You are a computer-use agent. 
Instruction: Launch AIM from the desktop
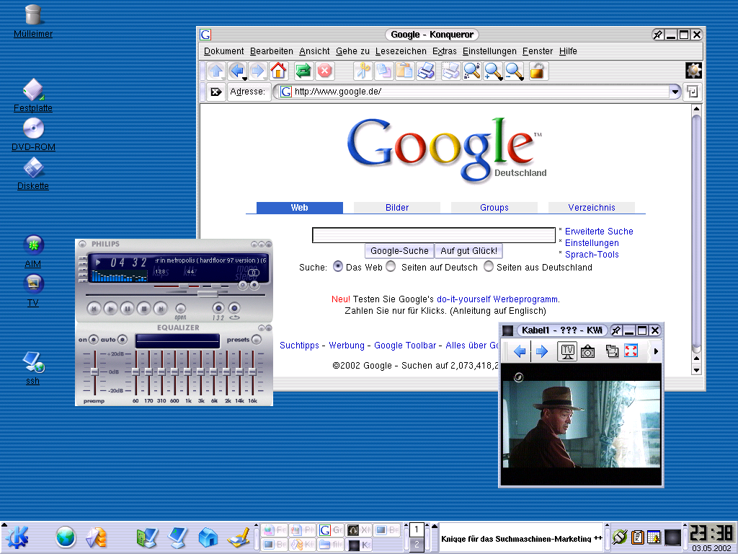[x=33, y=245]
